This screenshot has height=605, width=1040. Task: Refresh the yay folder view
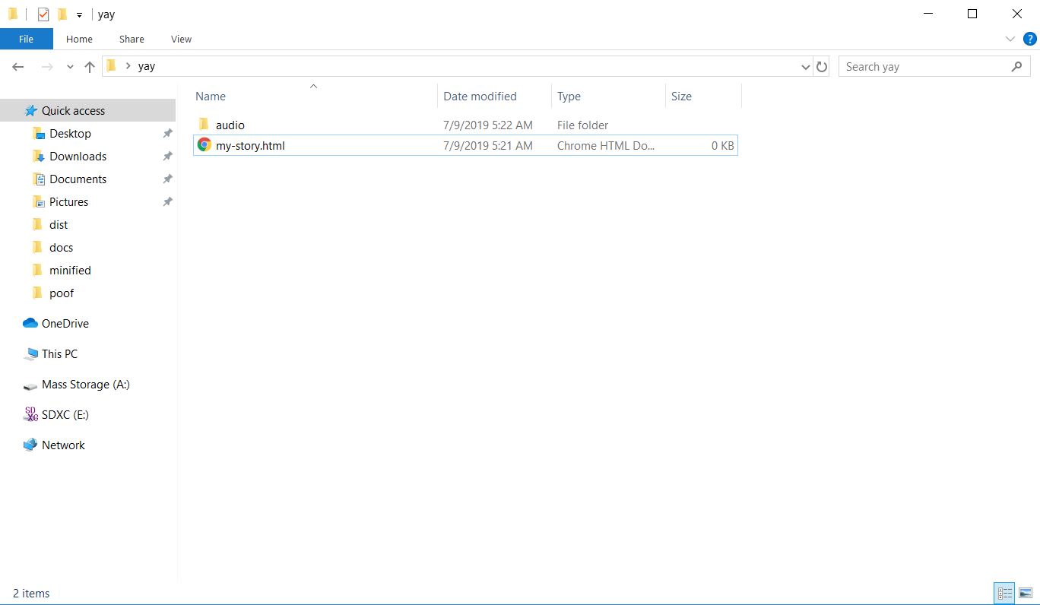(x=822, y=67)
